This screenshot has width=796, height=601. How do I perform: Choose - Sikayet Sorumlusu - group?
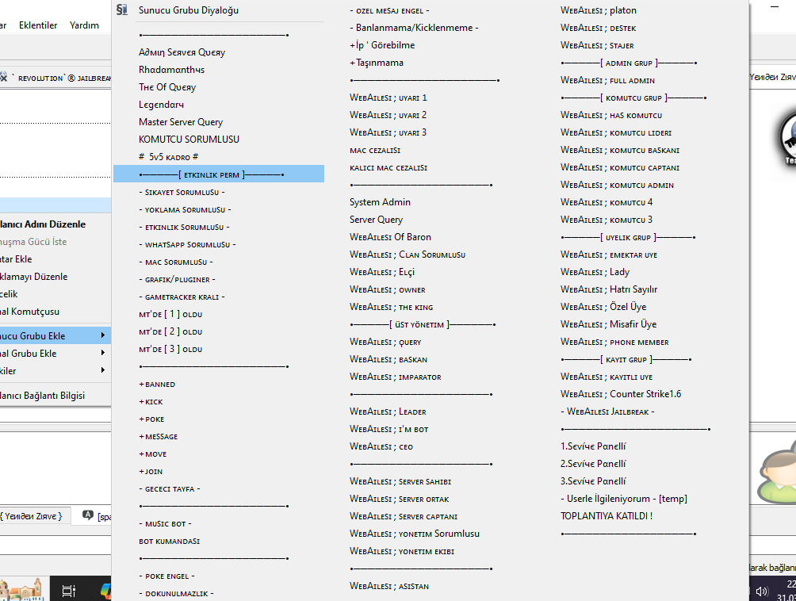pyautogui.click(x=182, y=193)
